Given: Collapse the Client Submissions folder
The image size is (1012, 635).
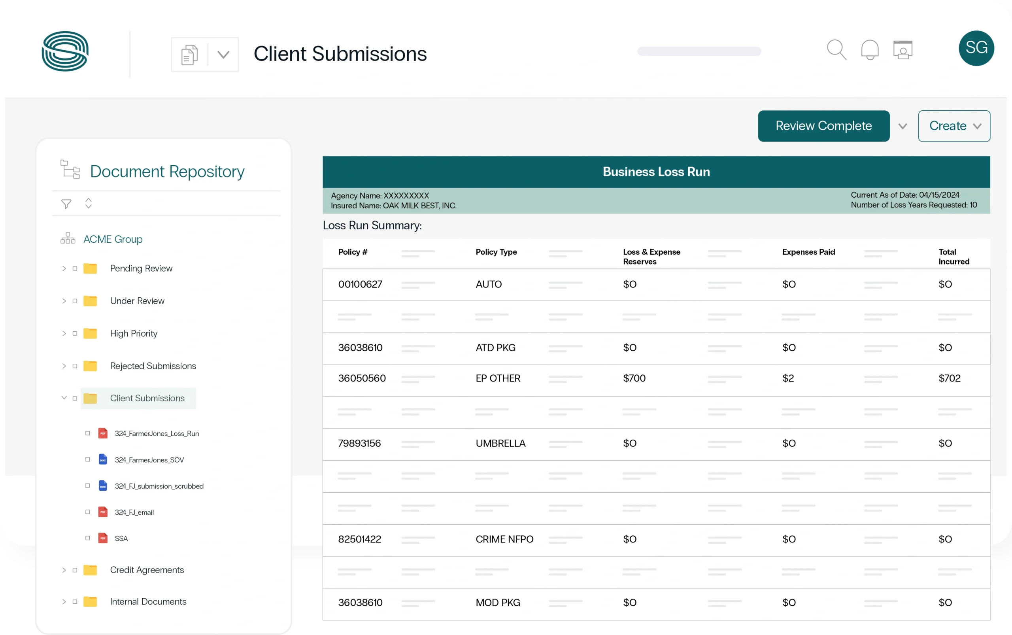Looking at the screenshot, I should (64, 398).
